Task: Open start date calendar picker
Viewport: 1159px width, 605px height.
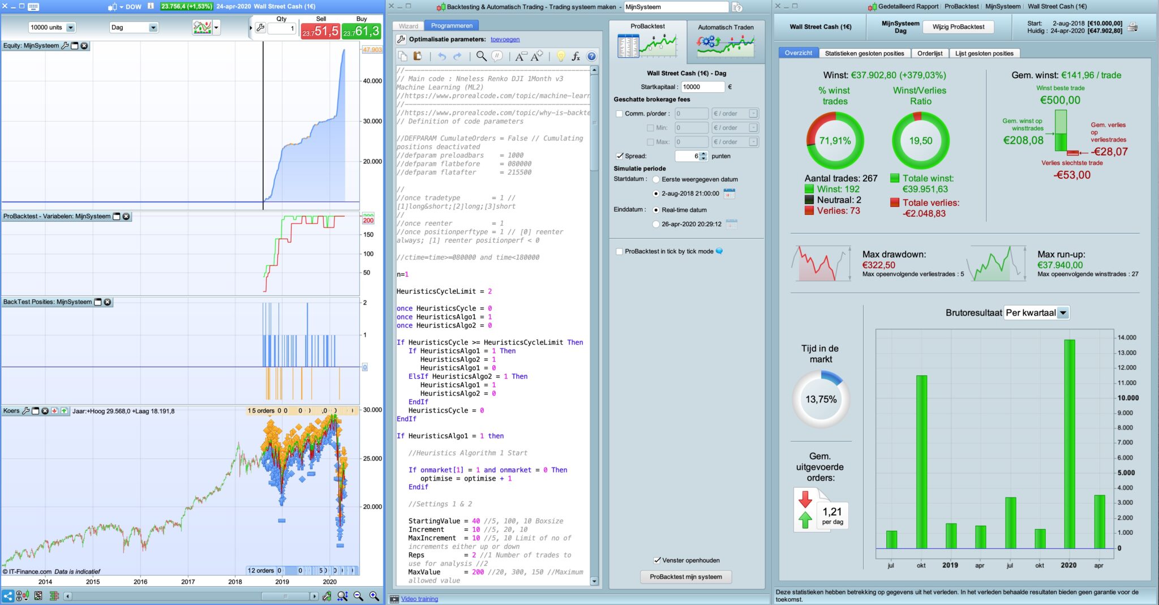Action: click(729, 194)
